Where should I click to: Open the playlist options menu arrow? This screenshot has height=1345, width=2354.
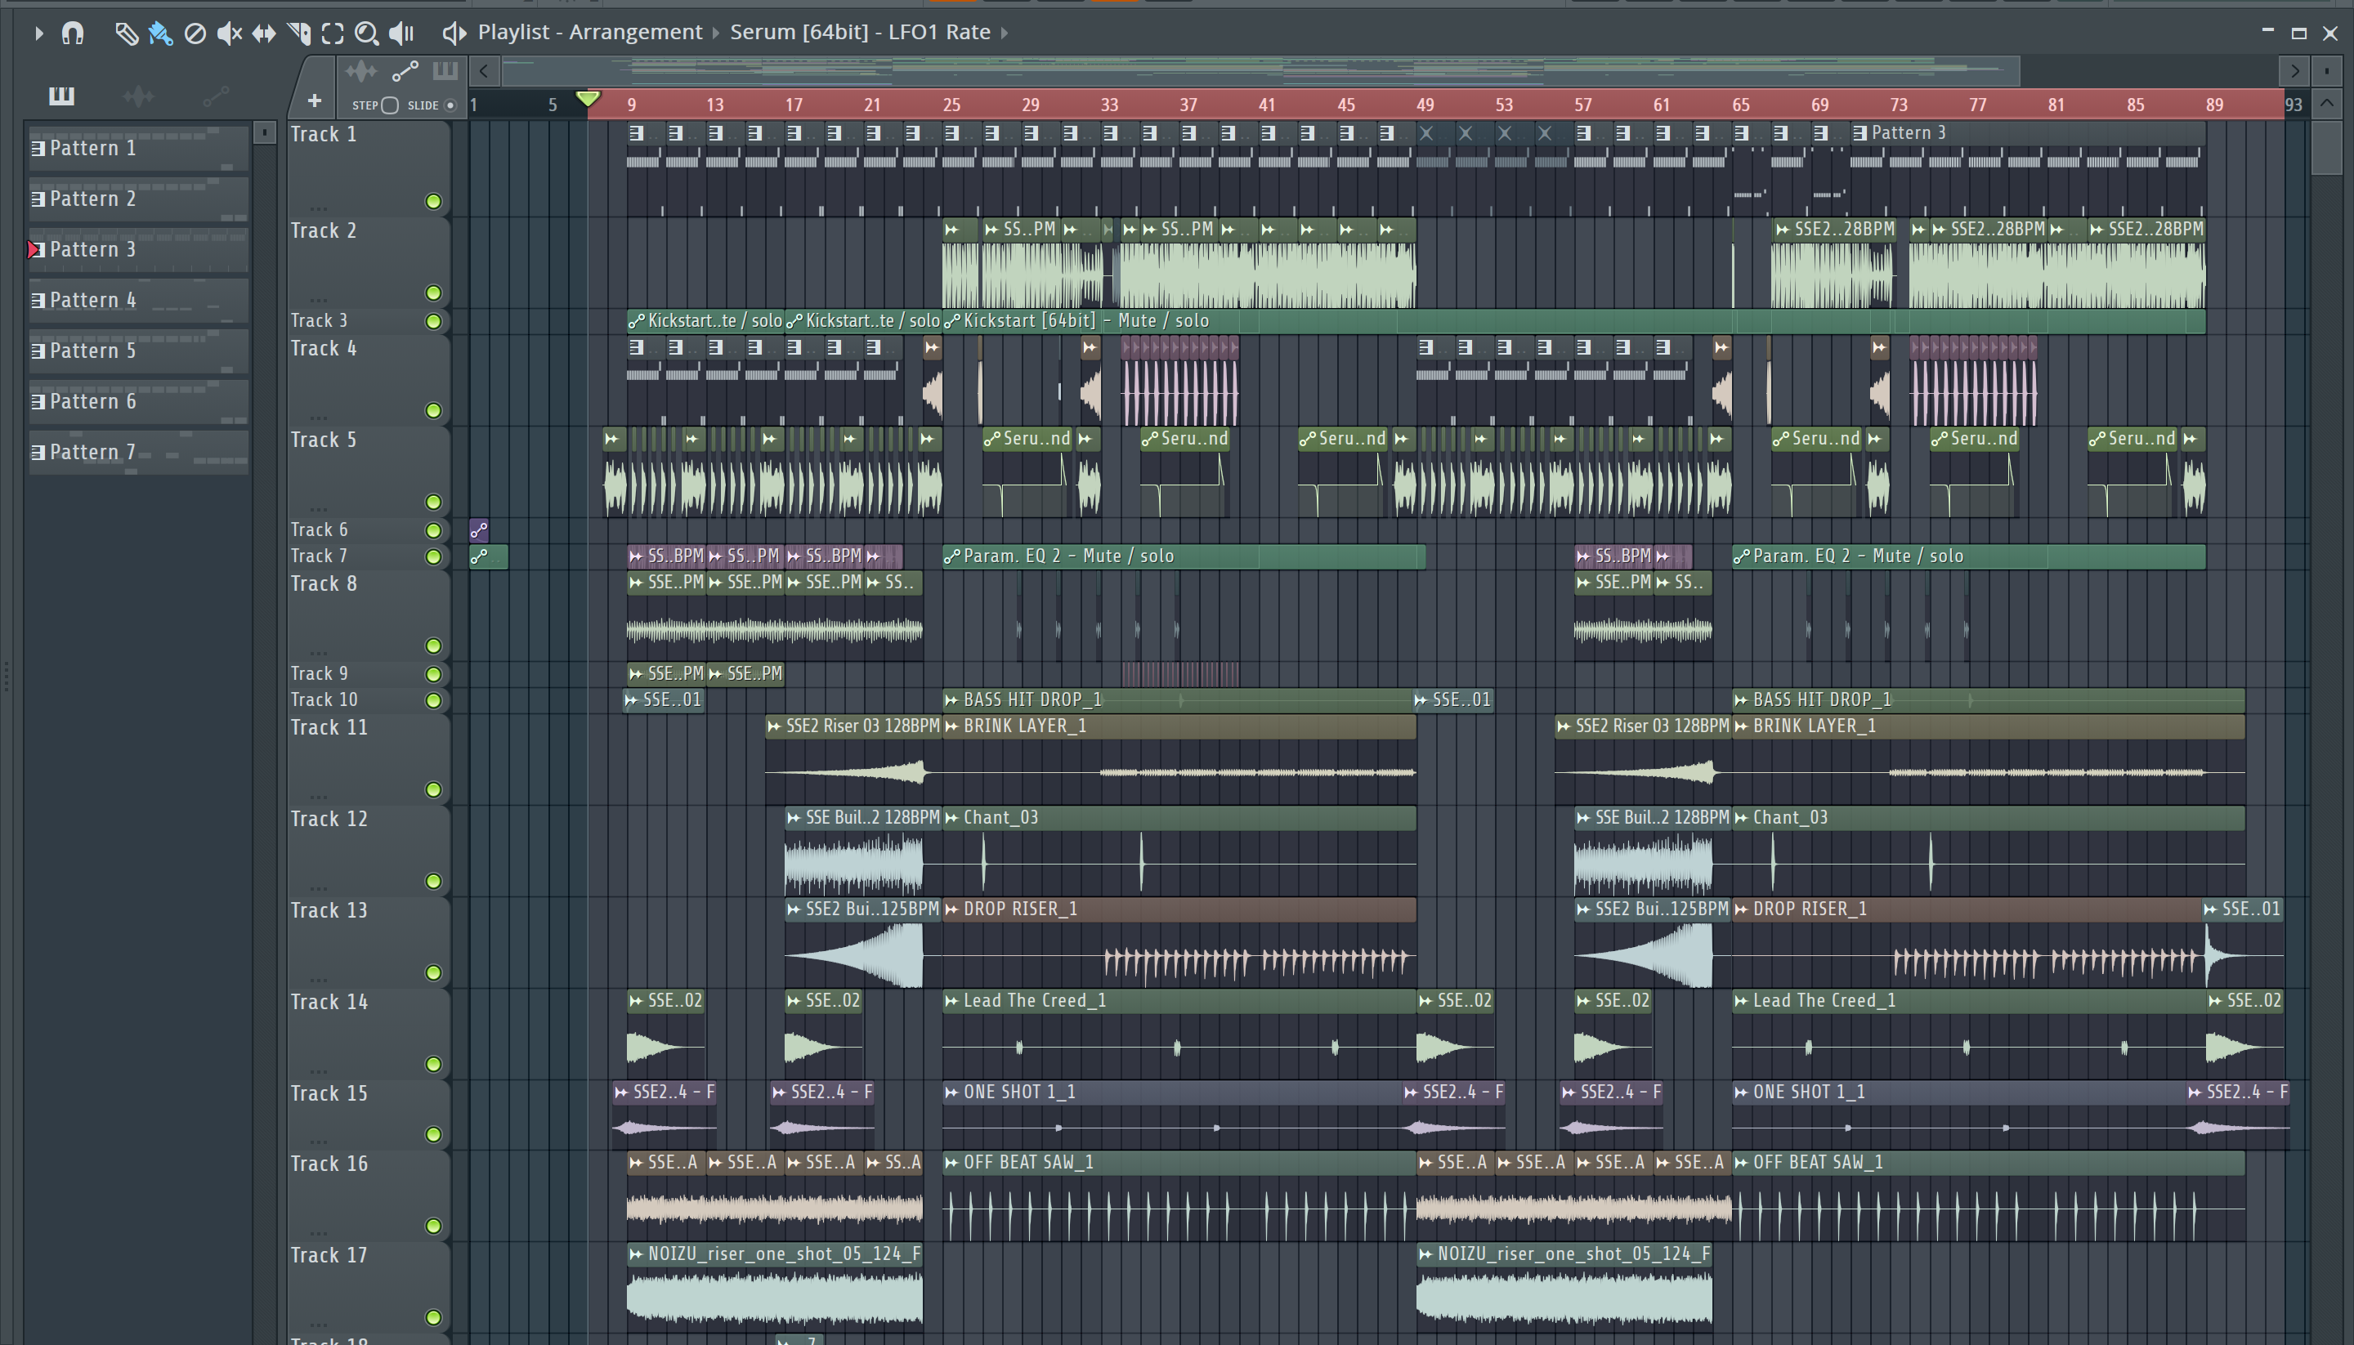click(38, 34)
